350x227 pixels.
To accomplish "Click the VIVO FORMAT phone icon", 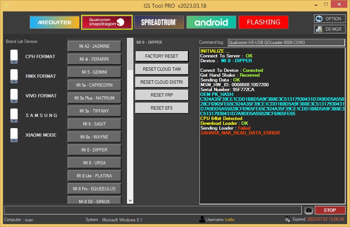I will tap(14, 96).
